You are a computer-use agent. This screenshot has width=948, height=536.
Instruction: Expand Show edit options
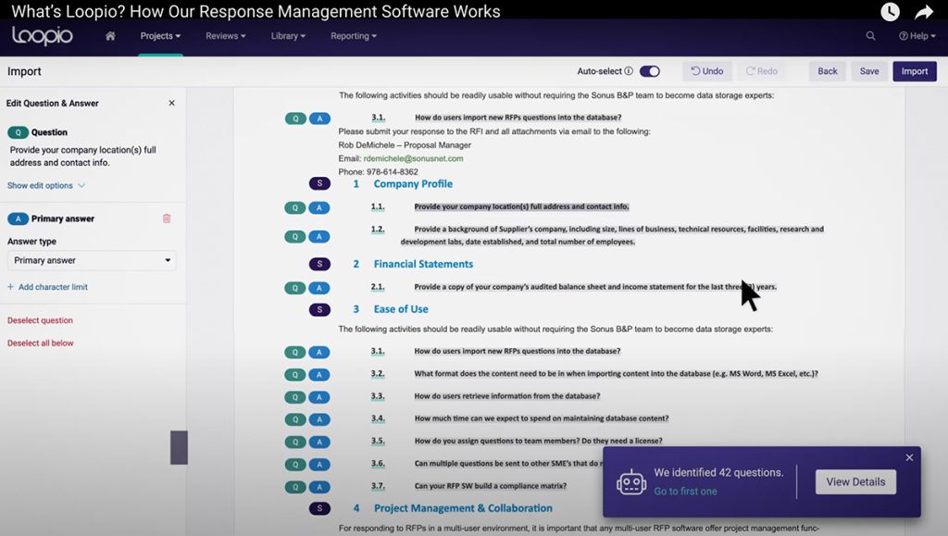pyautogui.click(x=42, y=184)
